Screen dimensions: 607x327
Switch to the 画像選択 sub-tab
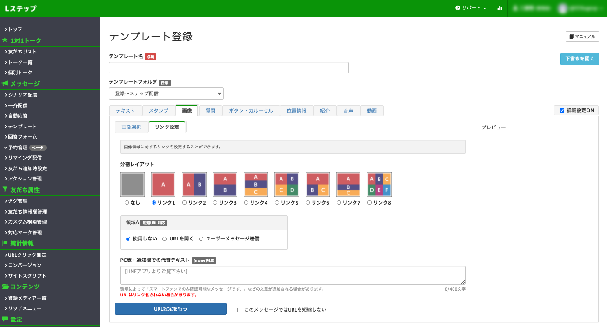(131, 127)
